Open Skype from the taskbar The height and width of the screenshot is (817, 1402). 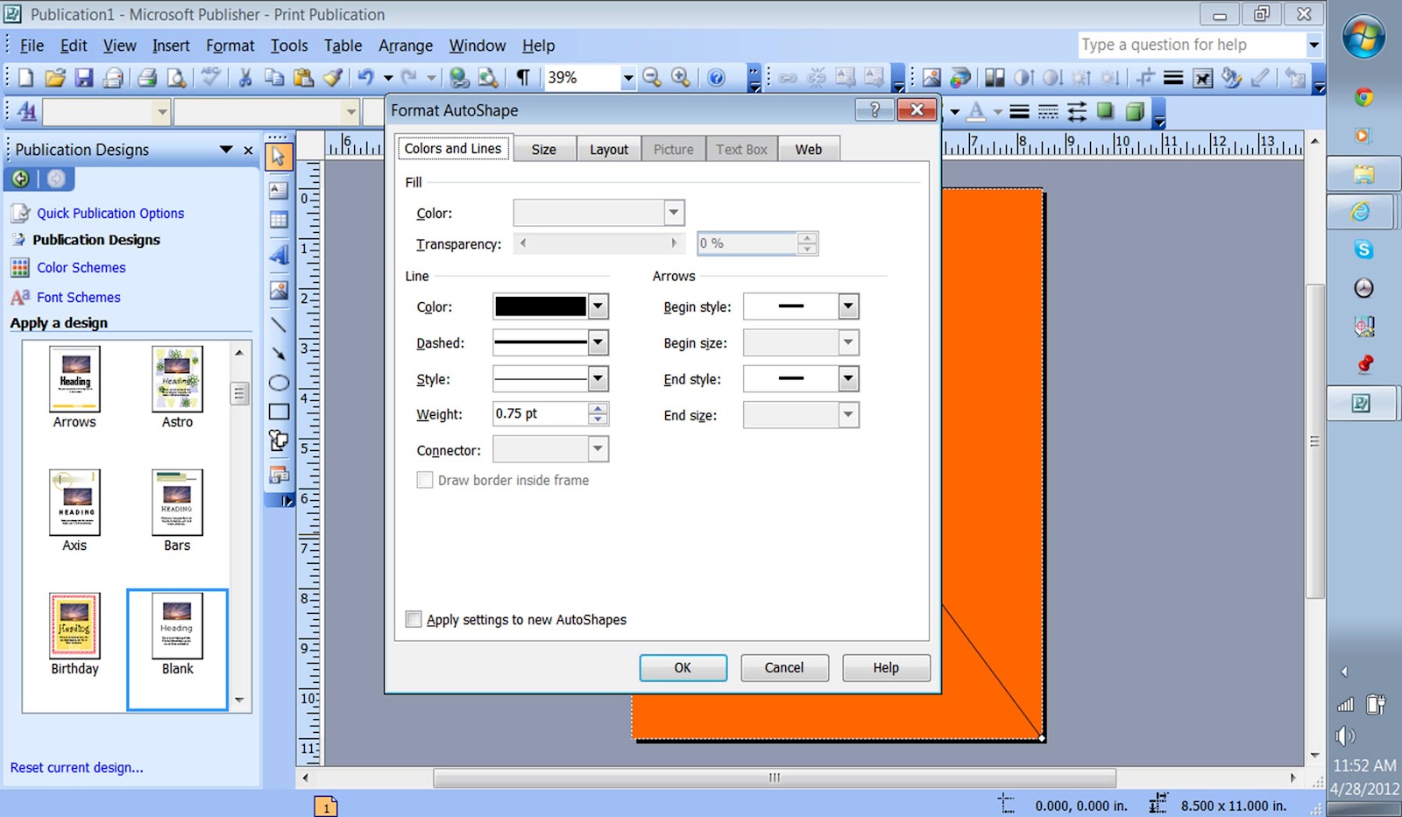tap(1363, 250)
